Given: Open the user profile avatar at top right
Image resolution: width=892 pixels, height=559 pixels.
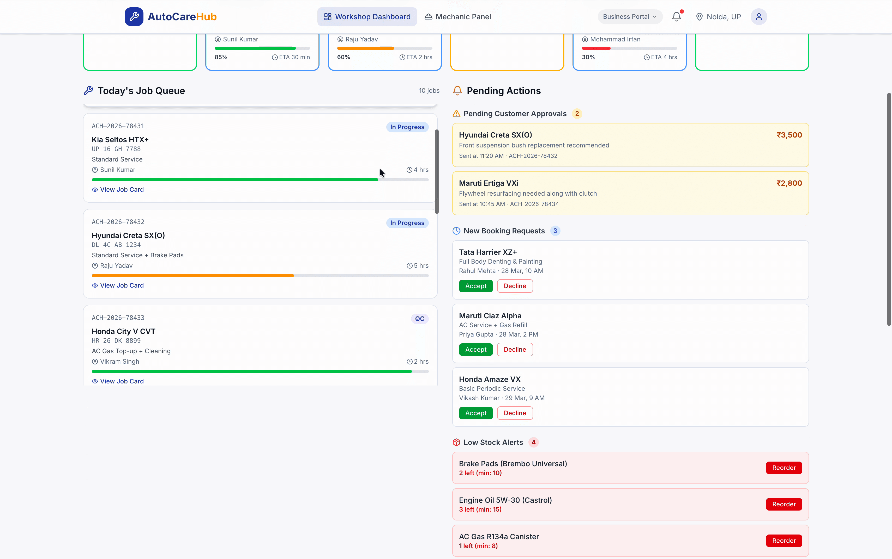Looking at the screenshot, I should (x=758, y=16).
